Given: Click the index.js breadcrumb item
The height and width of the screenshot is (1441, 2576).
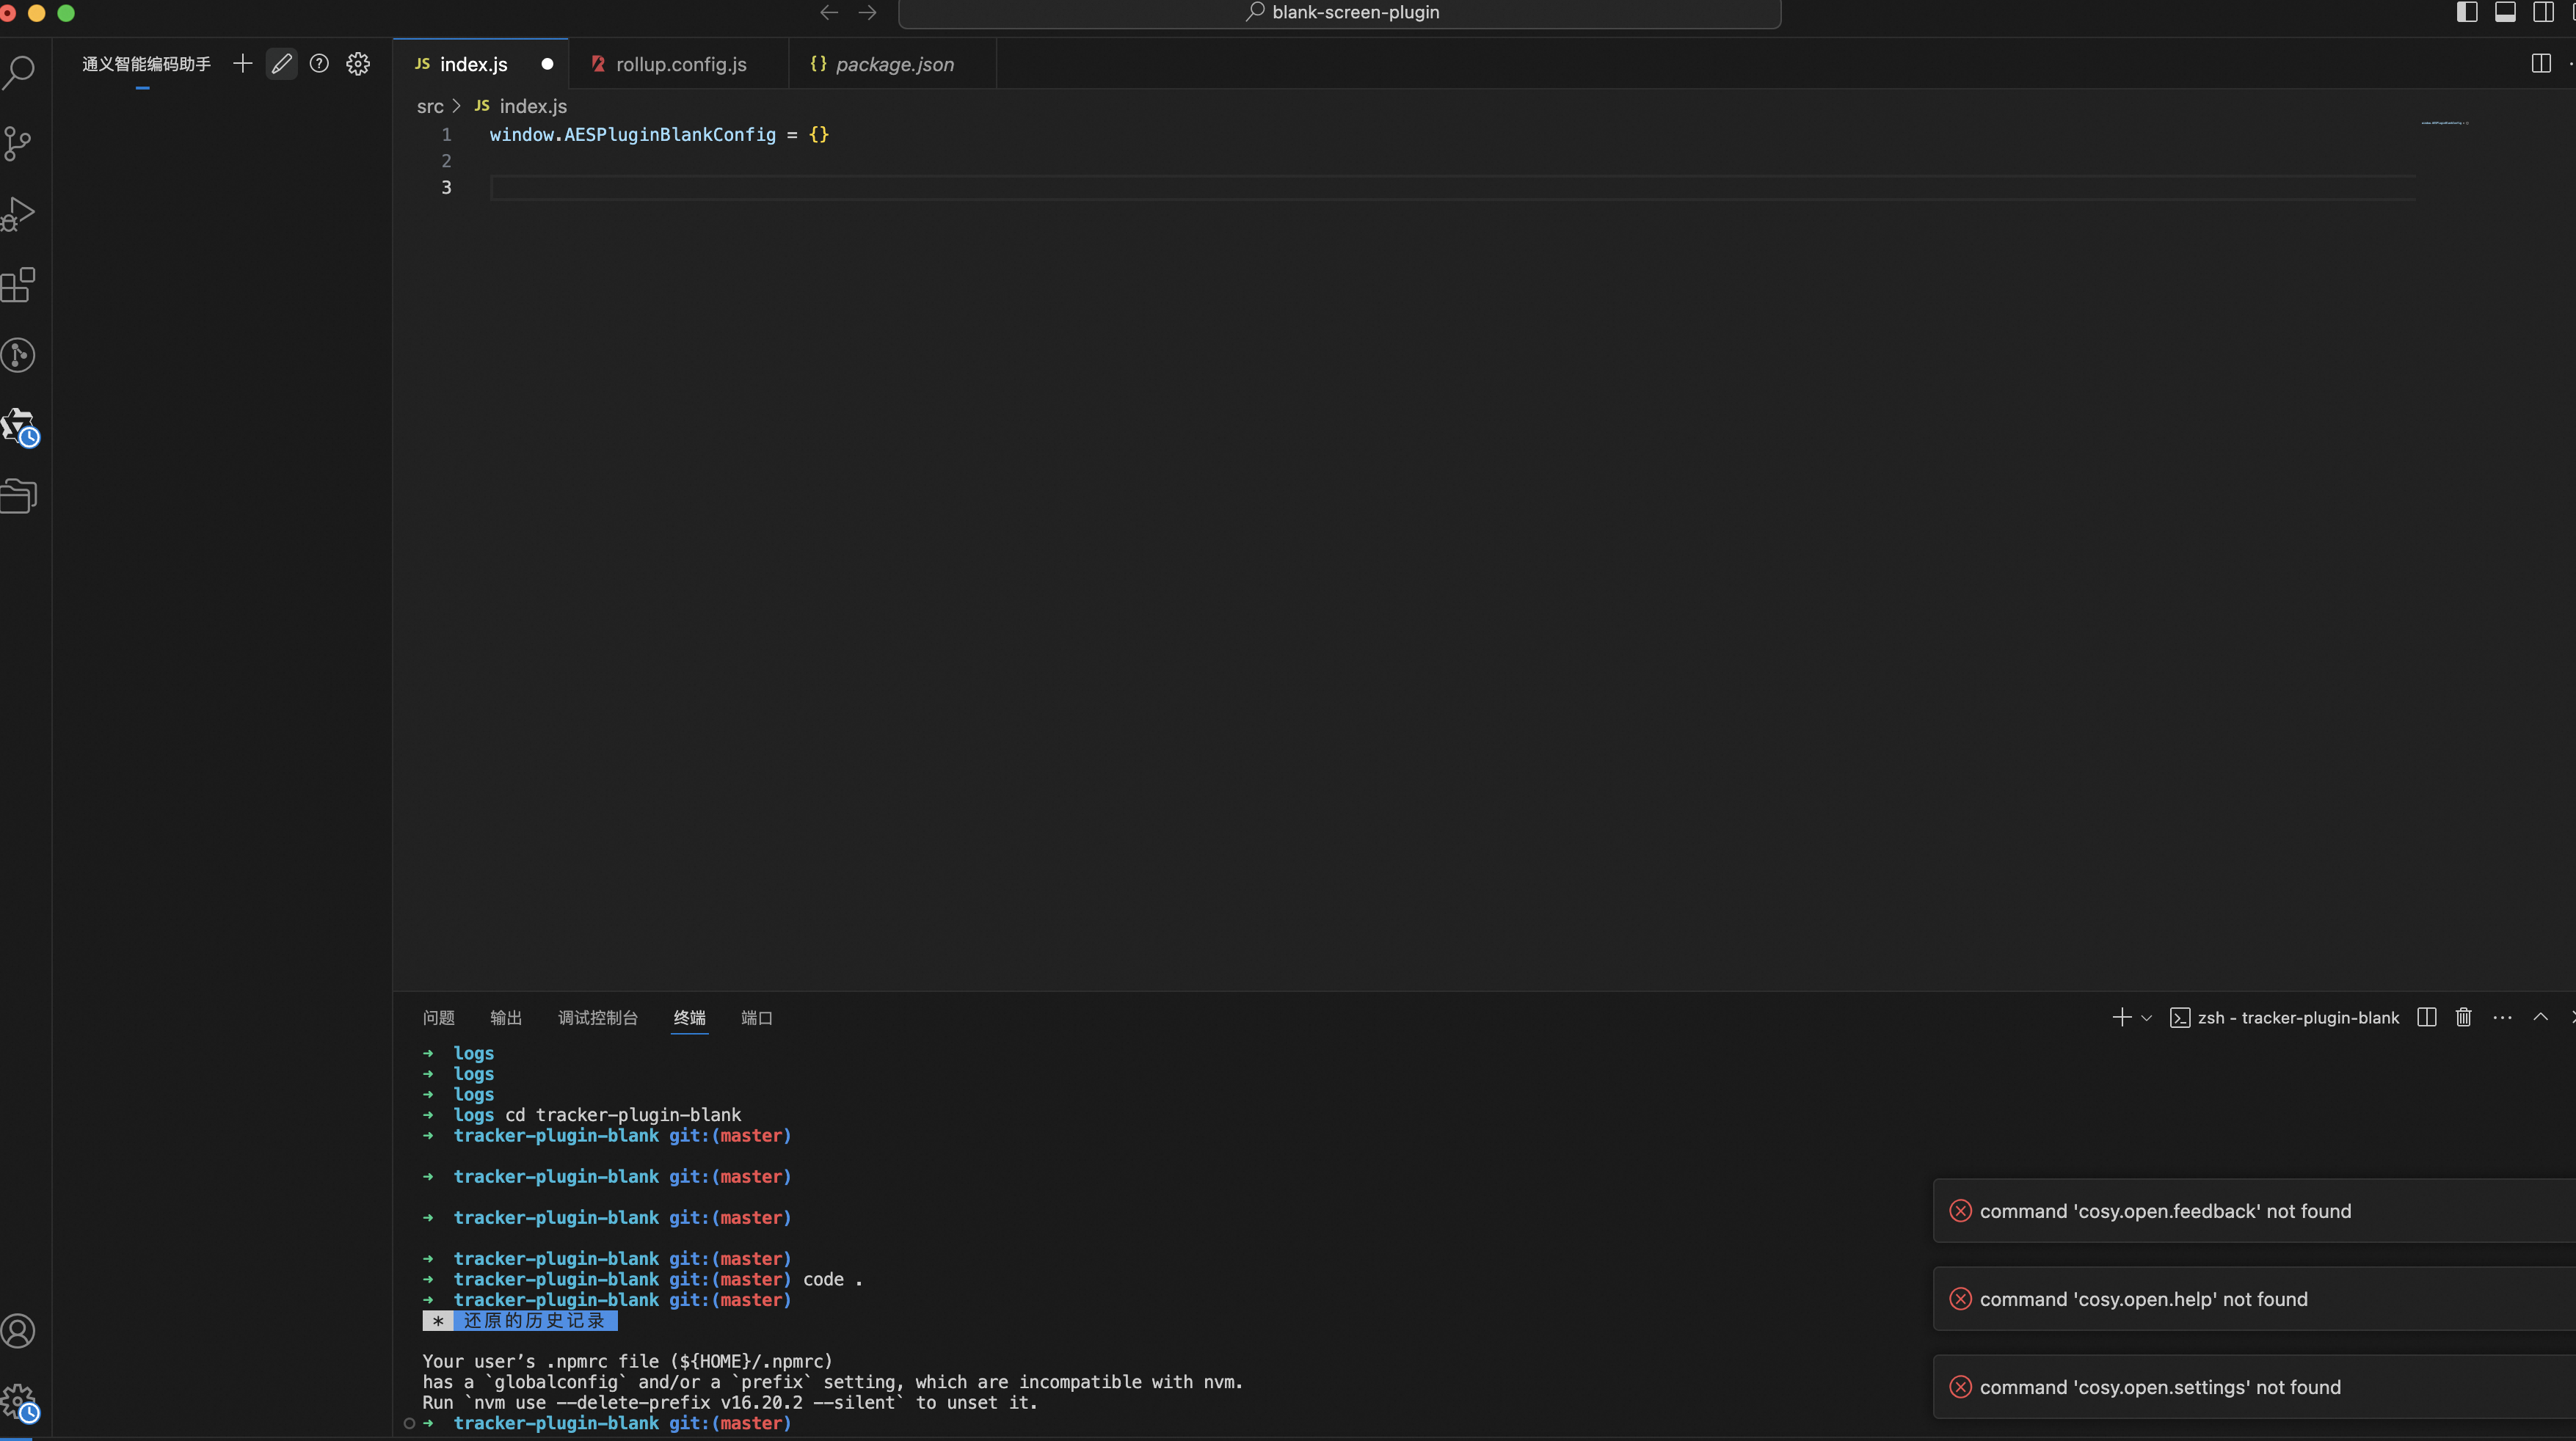Looking at the screenshot, I should (x=520, y=106).
